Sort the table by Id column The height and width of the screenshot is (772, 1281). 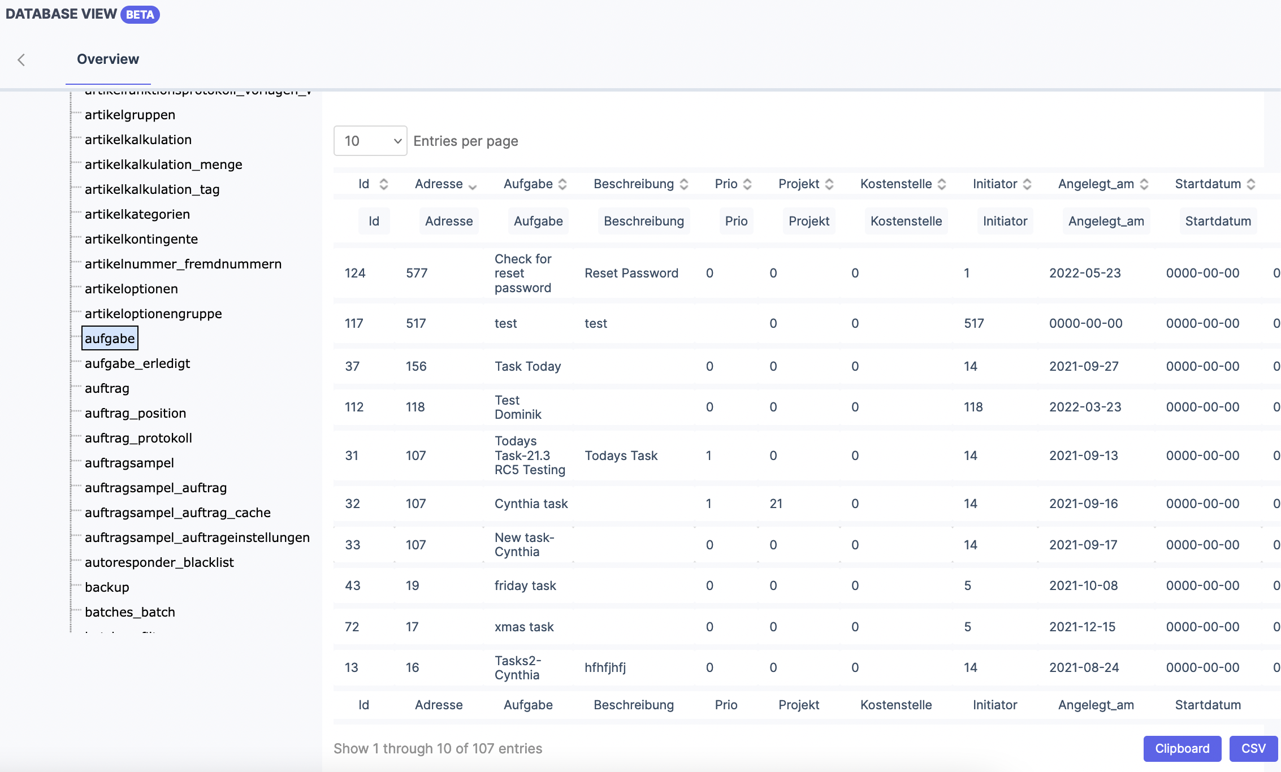383,184
